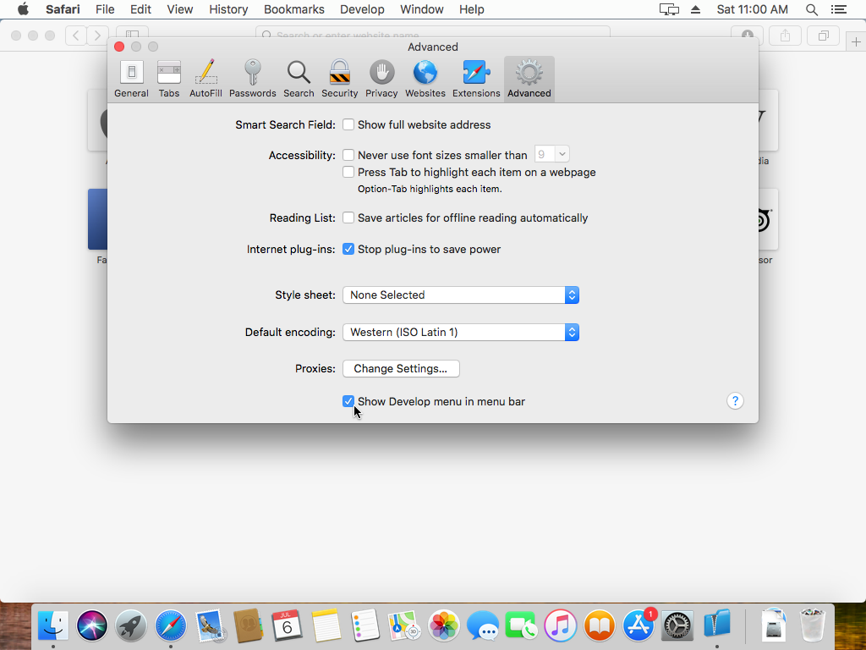The height and width of the screenshot is (650, 866).
Task: Open the minimum font size dropdown
Action: [552, 154]
